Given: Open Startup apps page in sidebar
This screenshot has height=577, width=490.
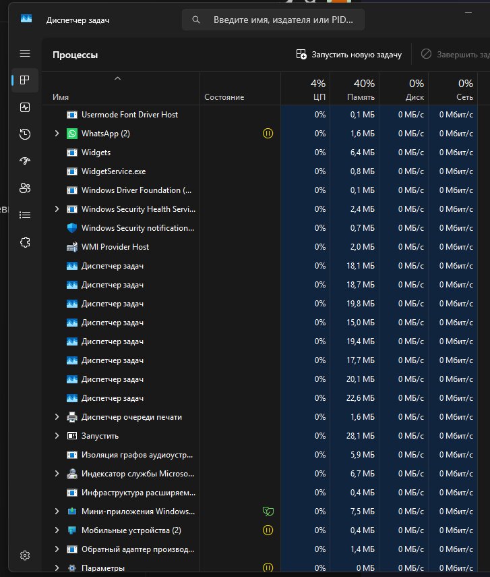Looking at the screenshot, I should coord(25,161).
